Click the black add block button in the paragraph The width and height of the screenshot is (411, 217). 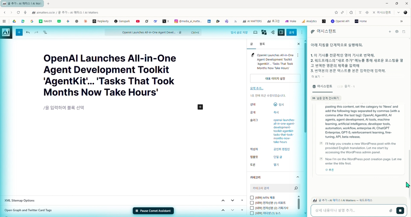(200, 107)
